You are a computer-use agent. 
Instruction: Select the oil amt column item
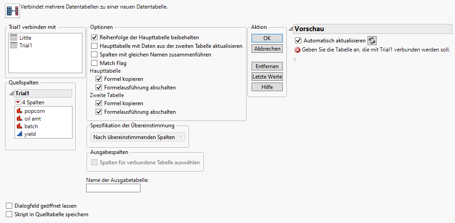click(33, 119)
